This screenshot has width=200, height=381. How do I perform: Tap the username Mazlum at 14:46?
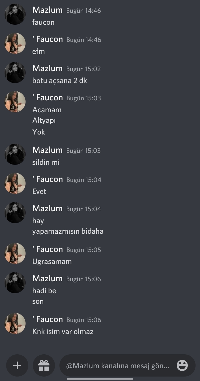pyautogui.click(x=47, y=10)
